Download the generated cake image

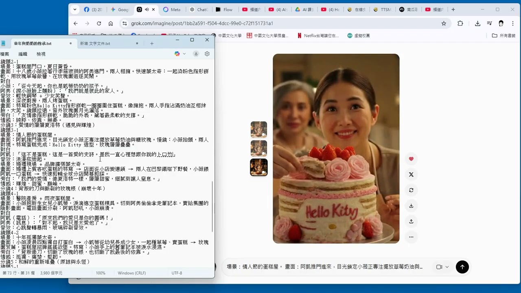click(x=411, y=206)
